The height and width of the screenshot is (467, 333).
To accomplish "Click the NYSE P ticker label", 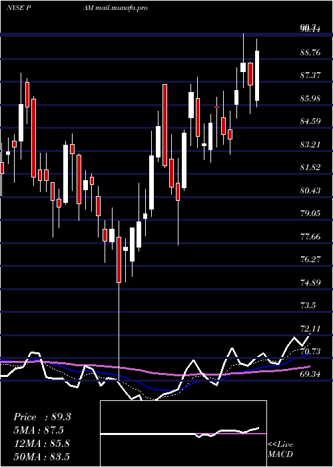I will [19, 8].
